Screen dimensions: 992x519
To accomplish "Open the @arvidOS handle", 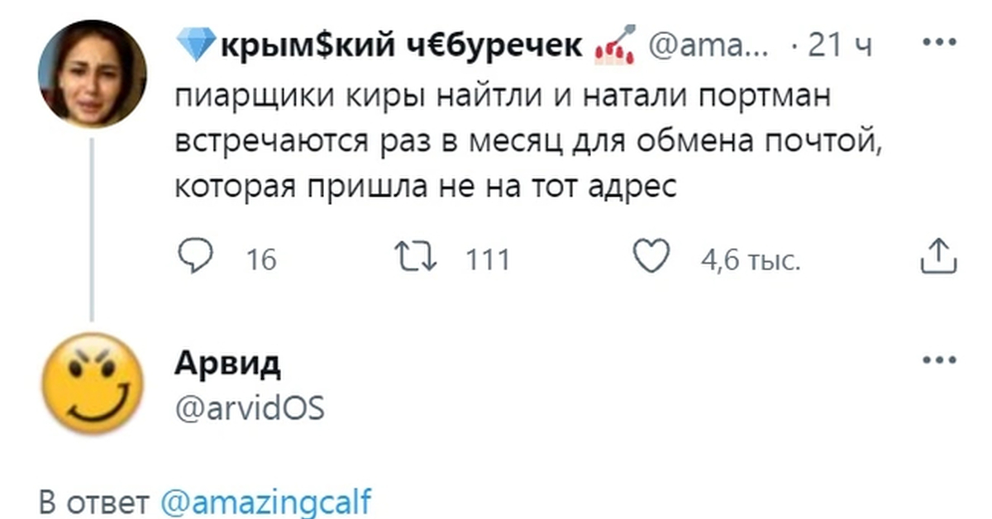I will click(249, 407).
